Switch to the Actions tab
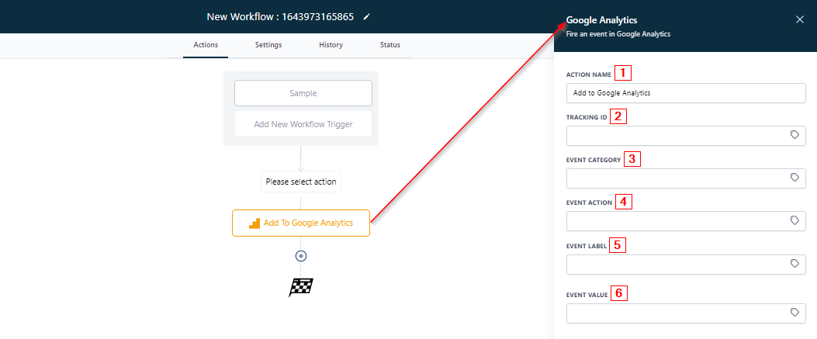This screenshot has width=817, height=339. (x=206, y=45)
